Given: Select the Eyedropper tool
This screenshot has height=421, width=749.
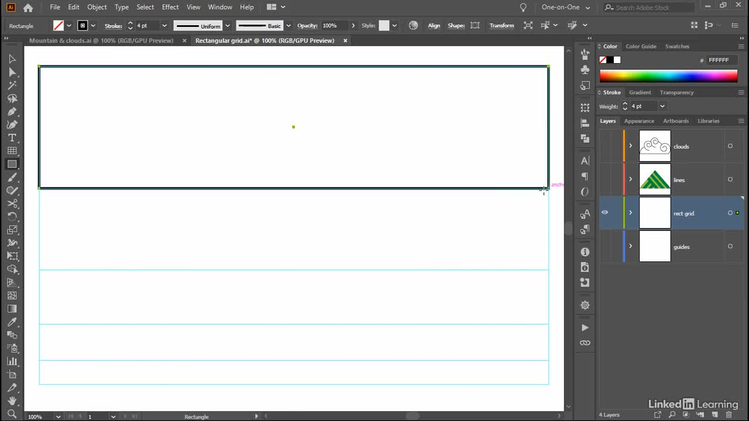Looking at the screenshot, I should coord(12,322).
